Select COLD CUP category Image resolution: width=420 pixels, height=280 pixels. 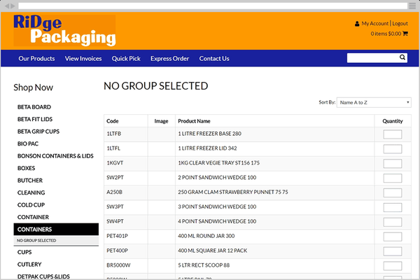point(31,205)
